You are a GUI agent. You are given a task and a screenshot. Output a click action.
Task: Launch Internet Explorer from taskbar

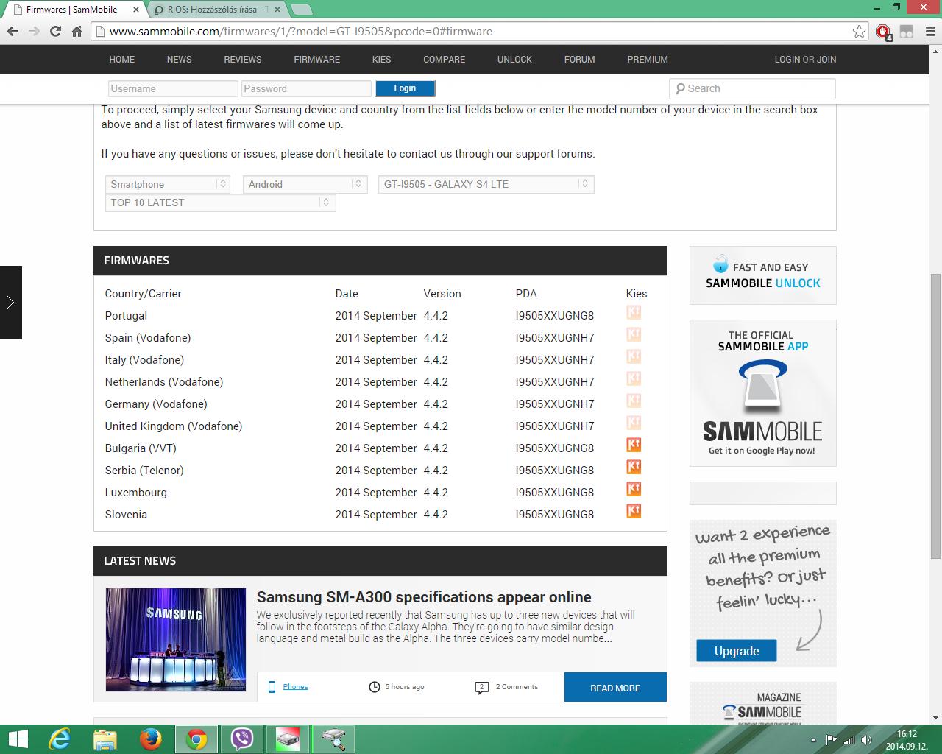tap(60, 739)
